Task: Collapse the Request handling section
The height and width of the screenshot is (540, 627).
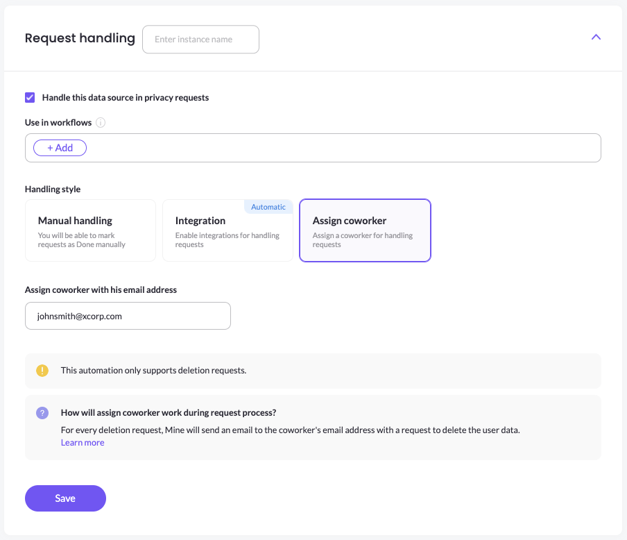Action: tap(596, 37)
